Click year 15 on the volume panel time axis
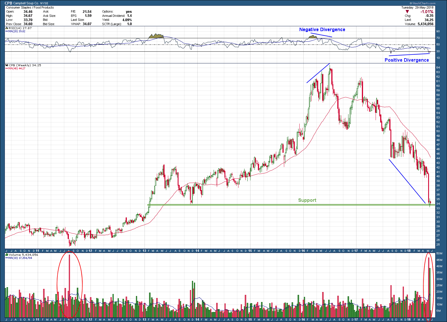This screenshot has height=322, width=447. coord(250,320)
